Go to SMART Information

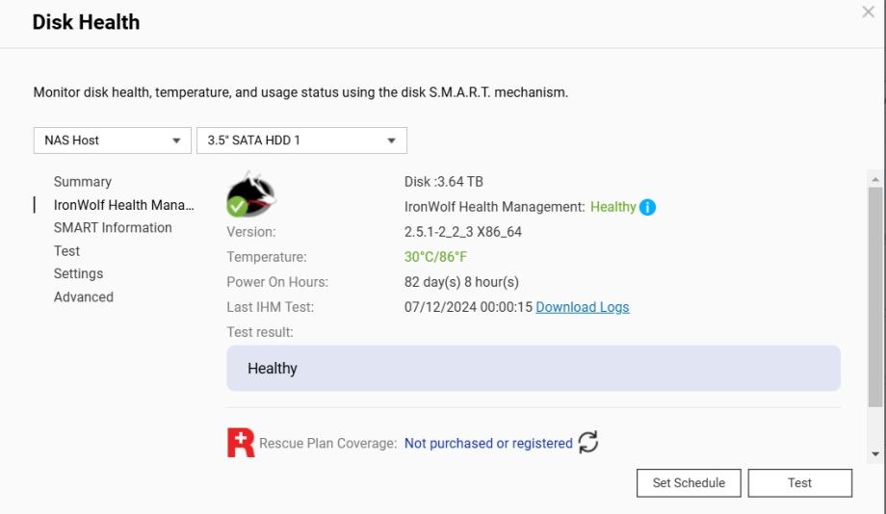tap(113, 228)
